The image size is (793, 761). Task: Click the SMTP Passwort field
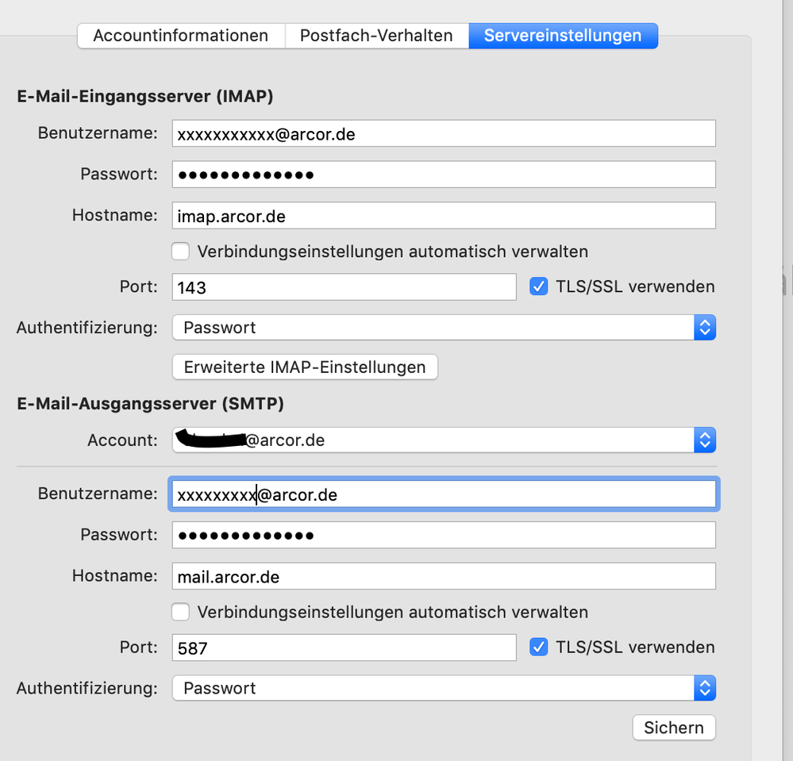click(443, 535)
